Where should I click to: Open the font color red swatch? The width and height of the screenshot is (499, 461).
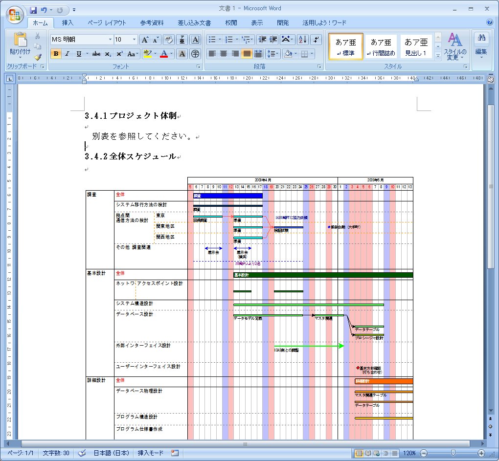pyautogui.click(x=164, y=54)
